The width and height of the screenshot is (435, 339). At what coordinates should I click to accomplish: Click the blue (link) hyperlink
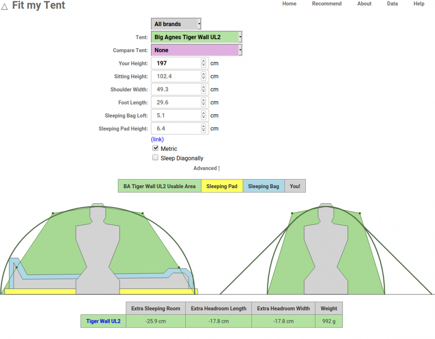point(157,139)
